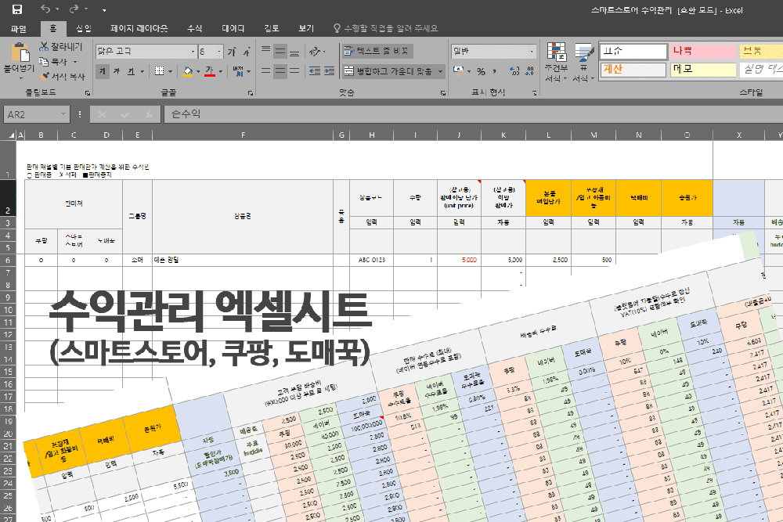Viewport: 783px width, 522px height.
Task: Expand the number format dropdown (일반)
Action: [x=532, y=52]
